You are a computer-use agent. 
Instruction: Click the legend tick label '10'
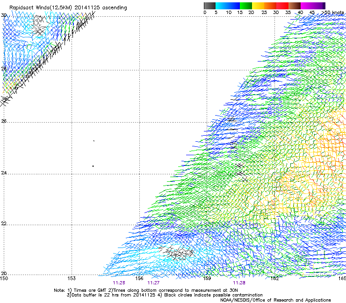229,13
